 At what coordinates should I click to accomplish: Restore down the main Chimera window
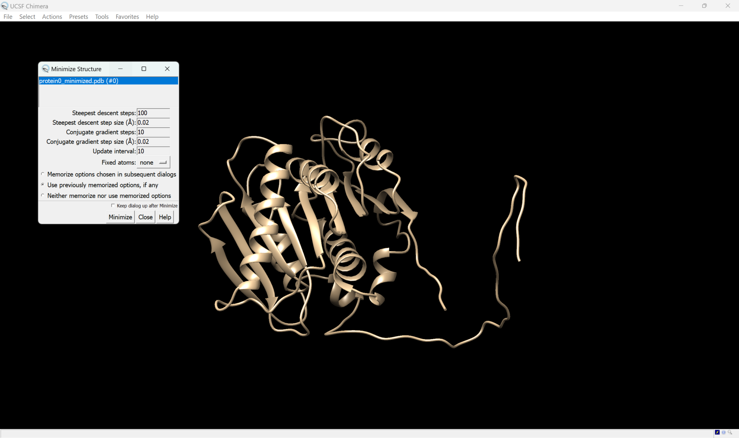click(x=704, y=6)
